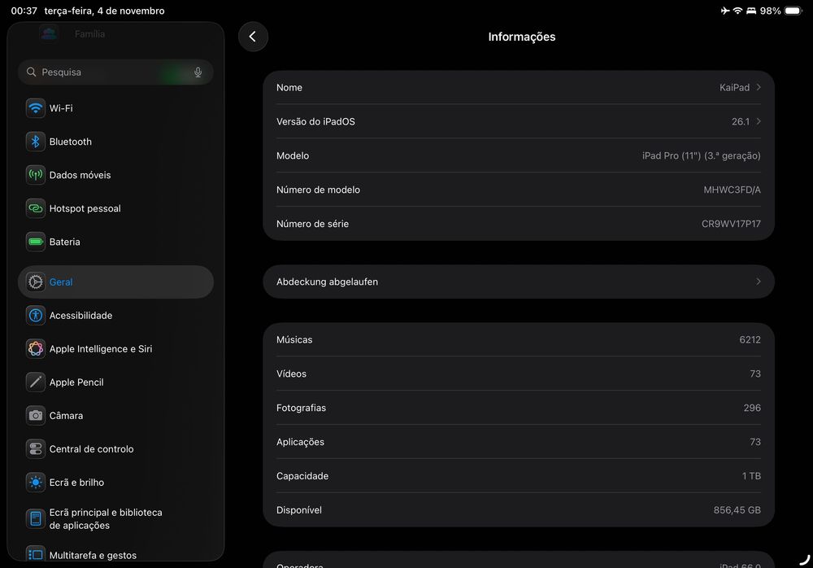Image resolution: width=813 pixels, height=568 pixels.
Task: Select the Geral gear icon
Action: coord(35,282)
